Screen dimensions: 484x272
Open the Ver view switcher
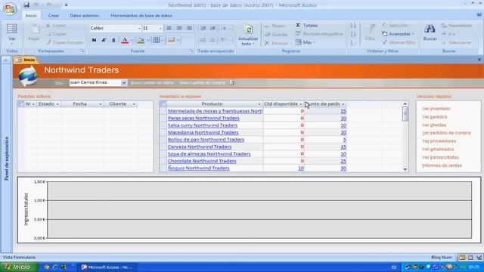click(12, 34)
